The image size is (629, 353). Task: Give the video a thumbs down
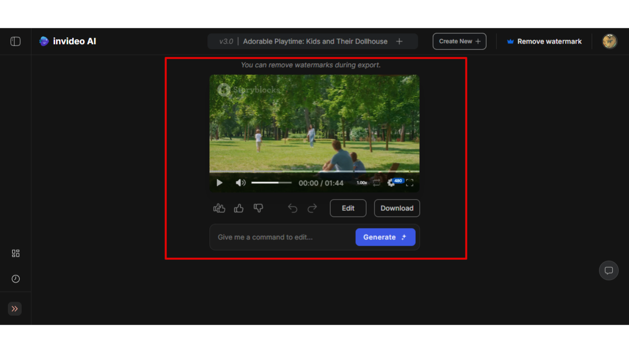pos(258,208)
